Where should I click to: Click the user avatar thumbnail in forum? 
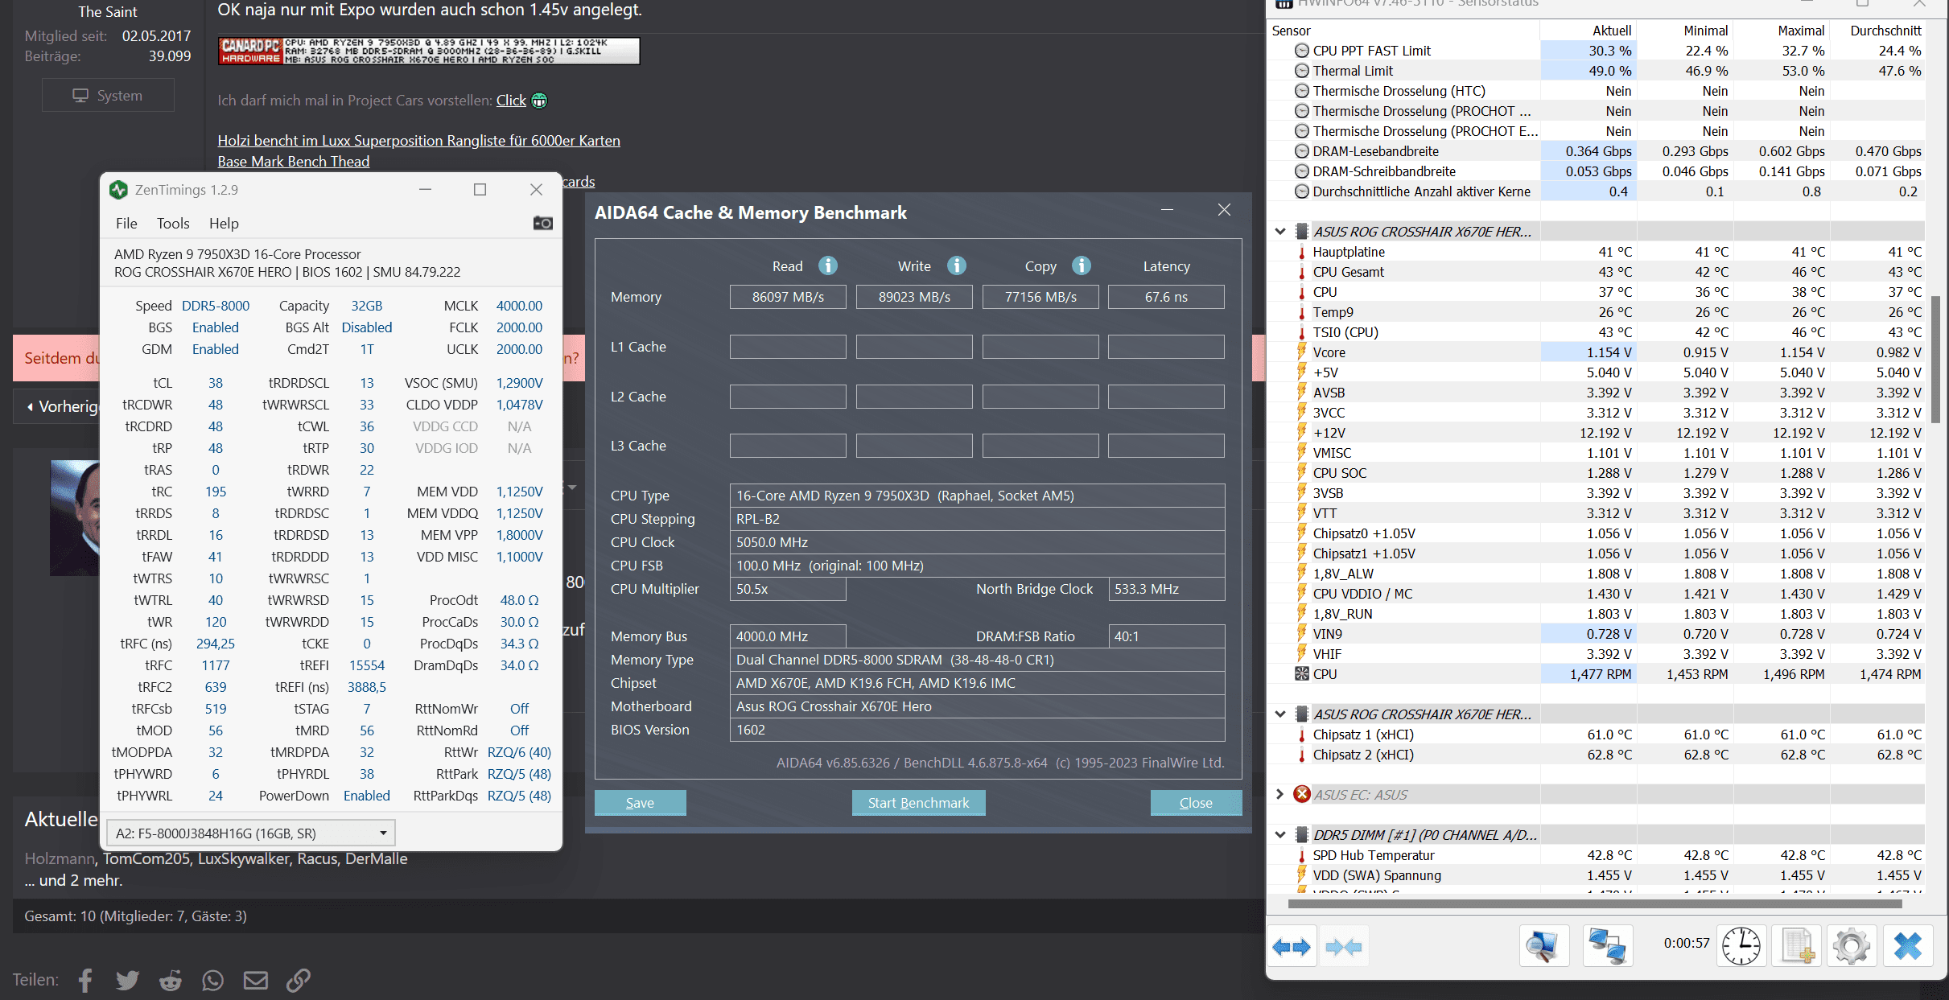coord(75,518)
